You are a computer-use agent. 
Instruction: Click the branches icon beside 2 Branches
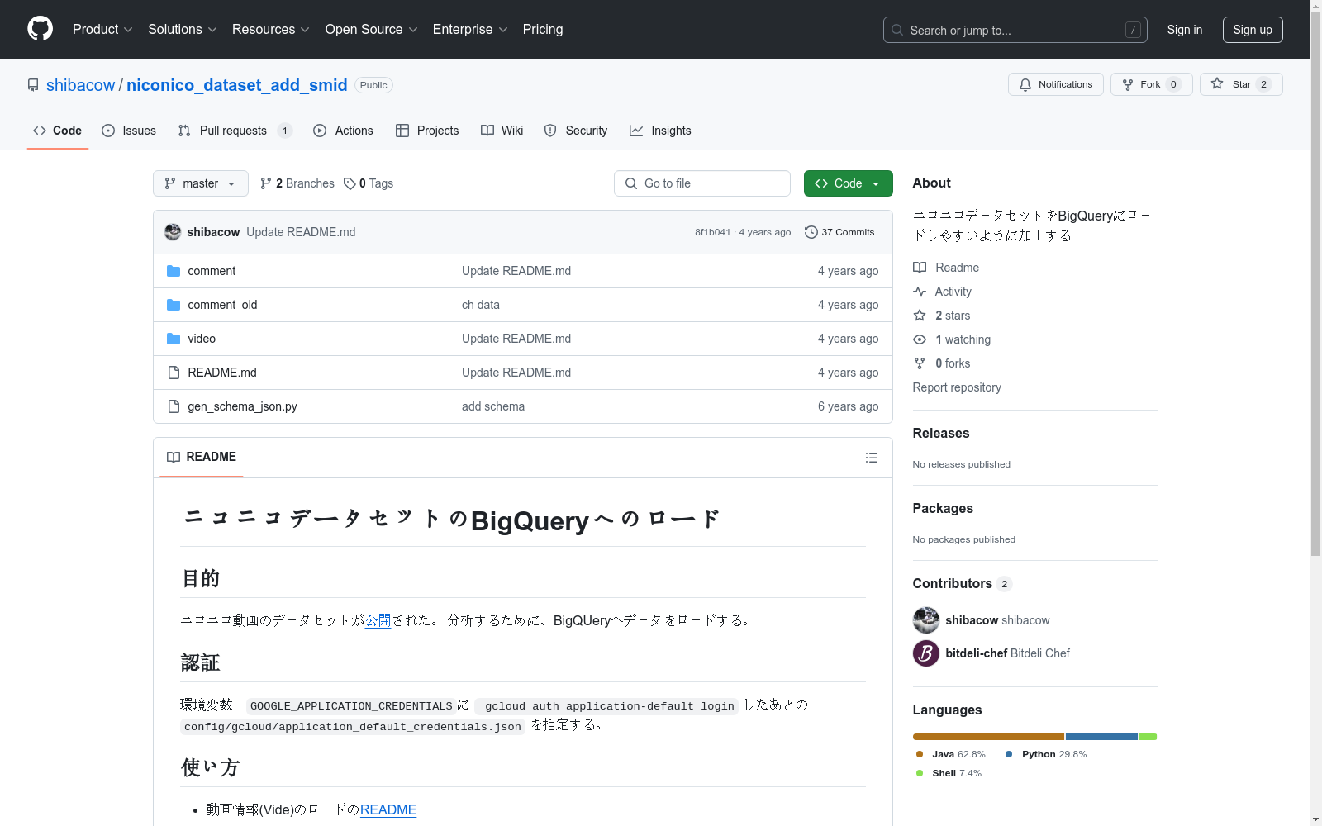(x=266, y=183)
